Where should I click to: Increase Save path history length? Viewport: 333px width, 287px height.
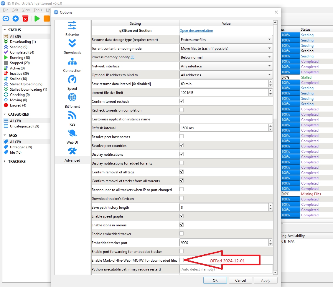point(271,205)
